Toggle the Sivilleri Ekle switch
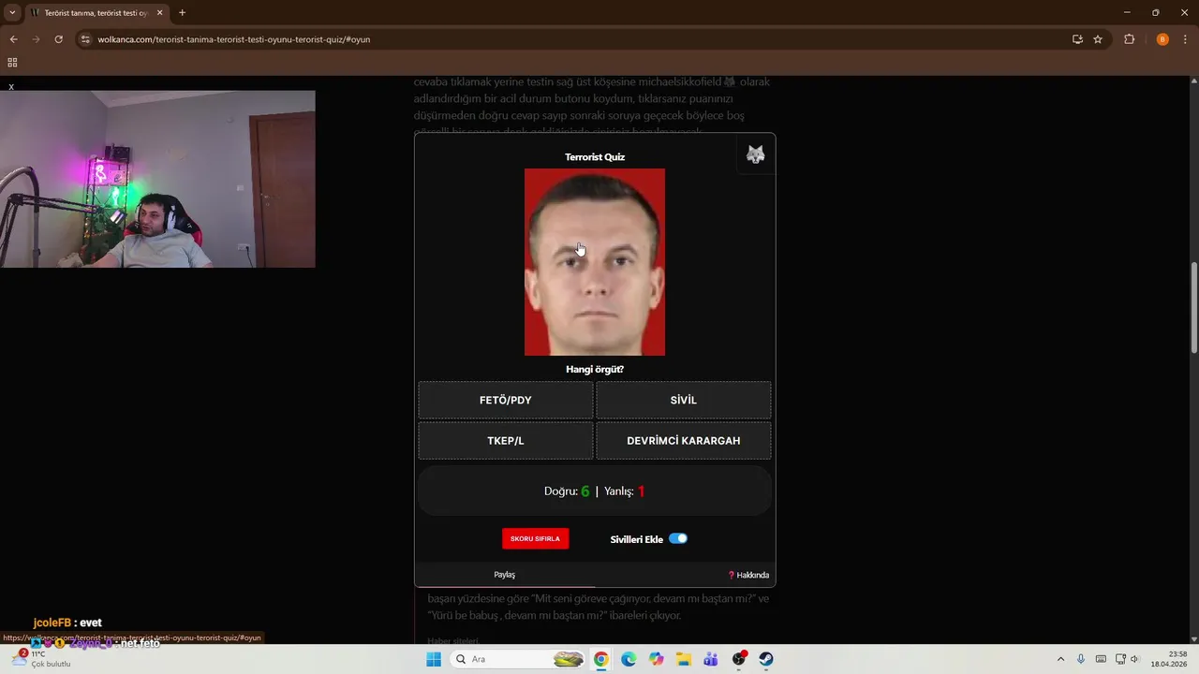This screenshot has width=1199, height=674. point(678,538)
